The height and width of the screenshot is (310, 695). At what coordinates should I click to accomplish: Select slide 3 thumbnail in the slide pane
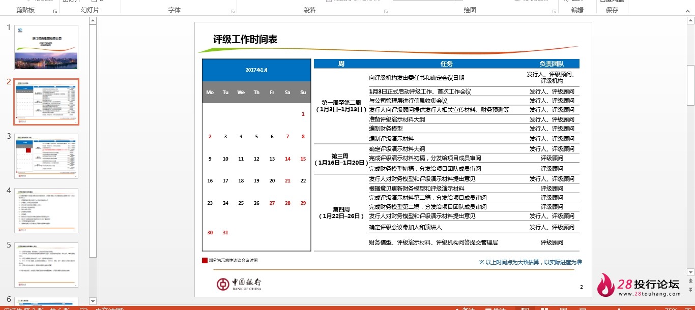coord(46,156)
